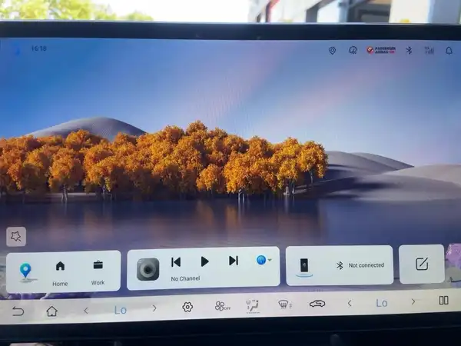Skip to the next track

234,261
